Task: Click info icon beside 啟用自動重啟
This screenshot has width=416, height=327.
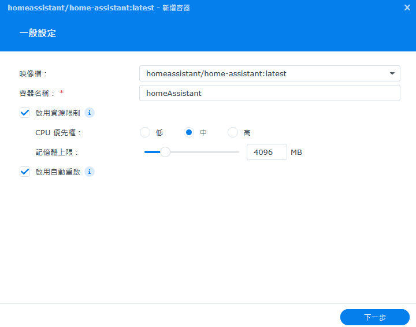Action: tap(90, 172)
